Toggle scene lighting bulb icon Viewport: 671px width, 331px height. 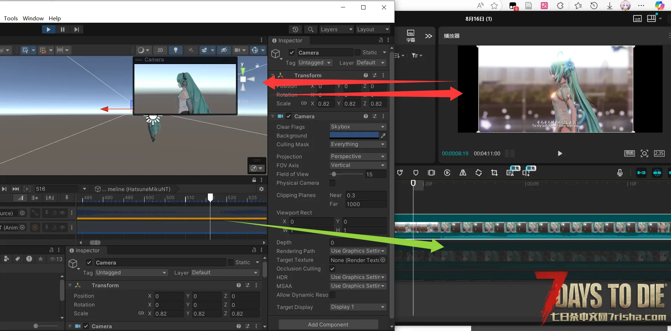click(176, 50)
